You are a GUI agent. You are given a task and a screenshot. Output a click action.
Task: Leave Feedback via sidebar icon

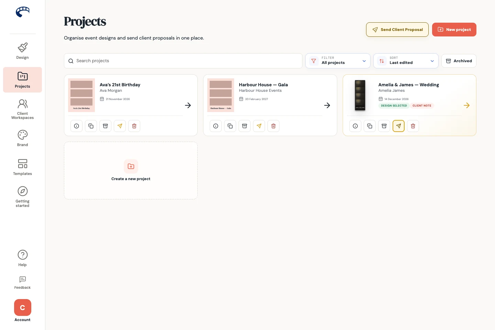click(22, 283)
